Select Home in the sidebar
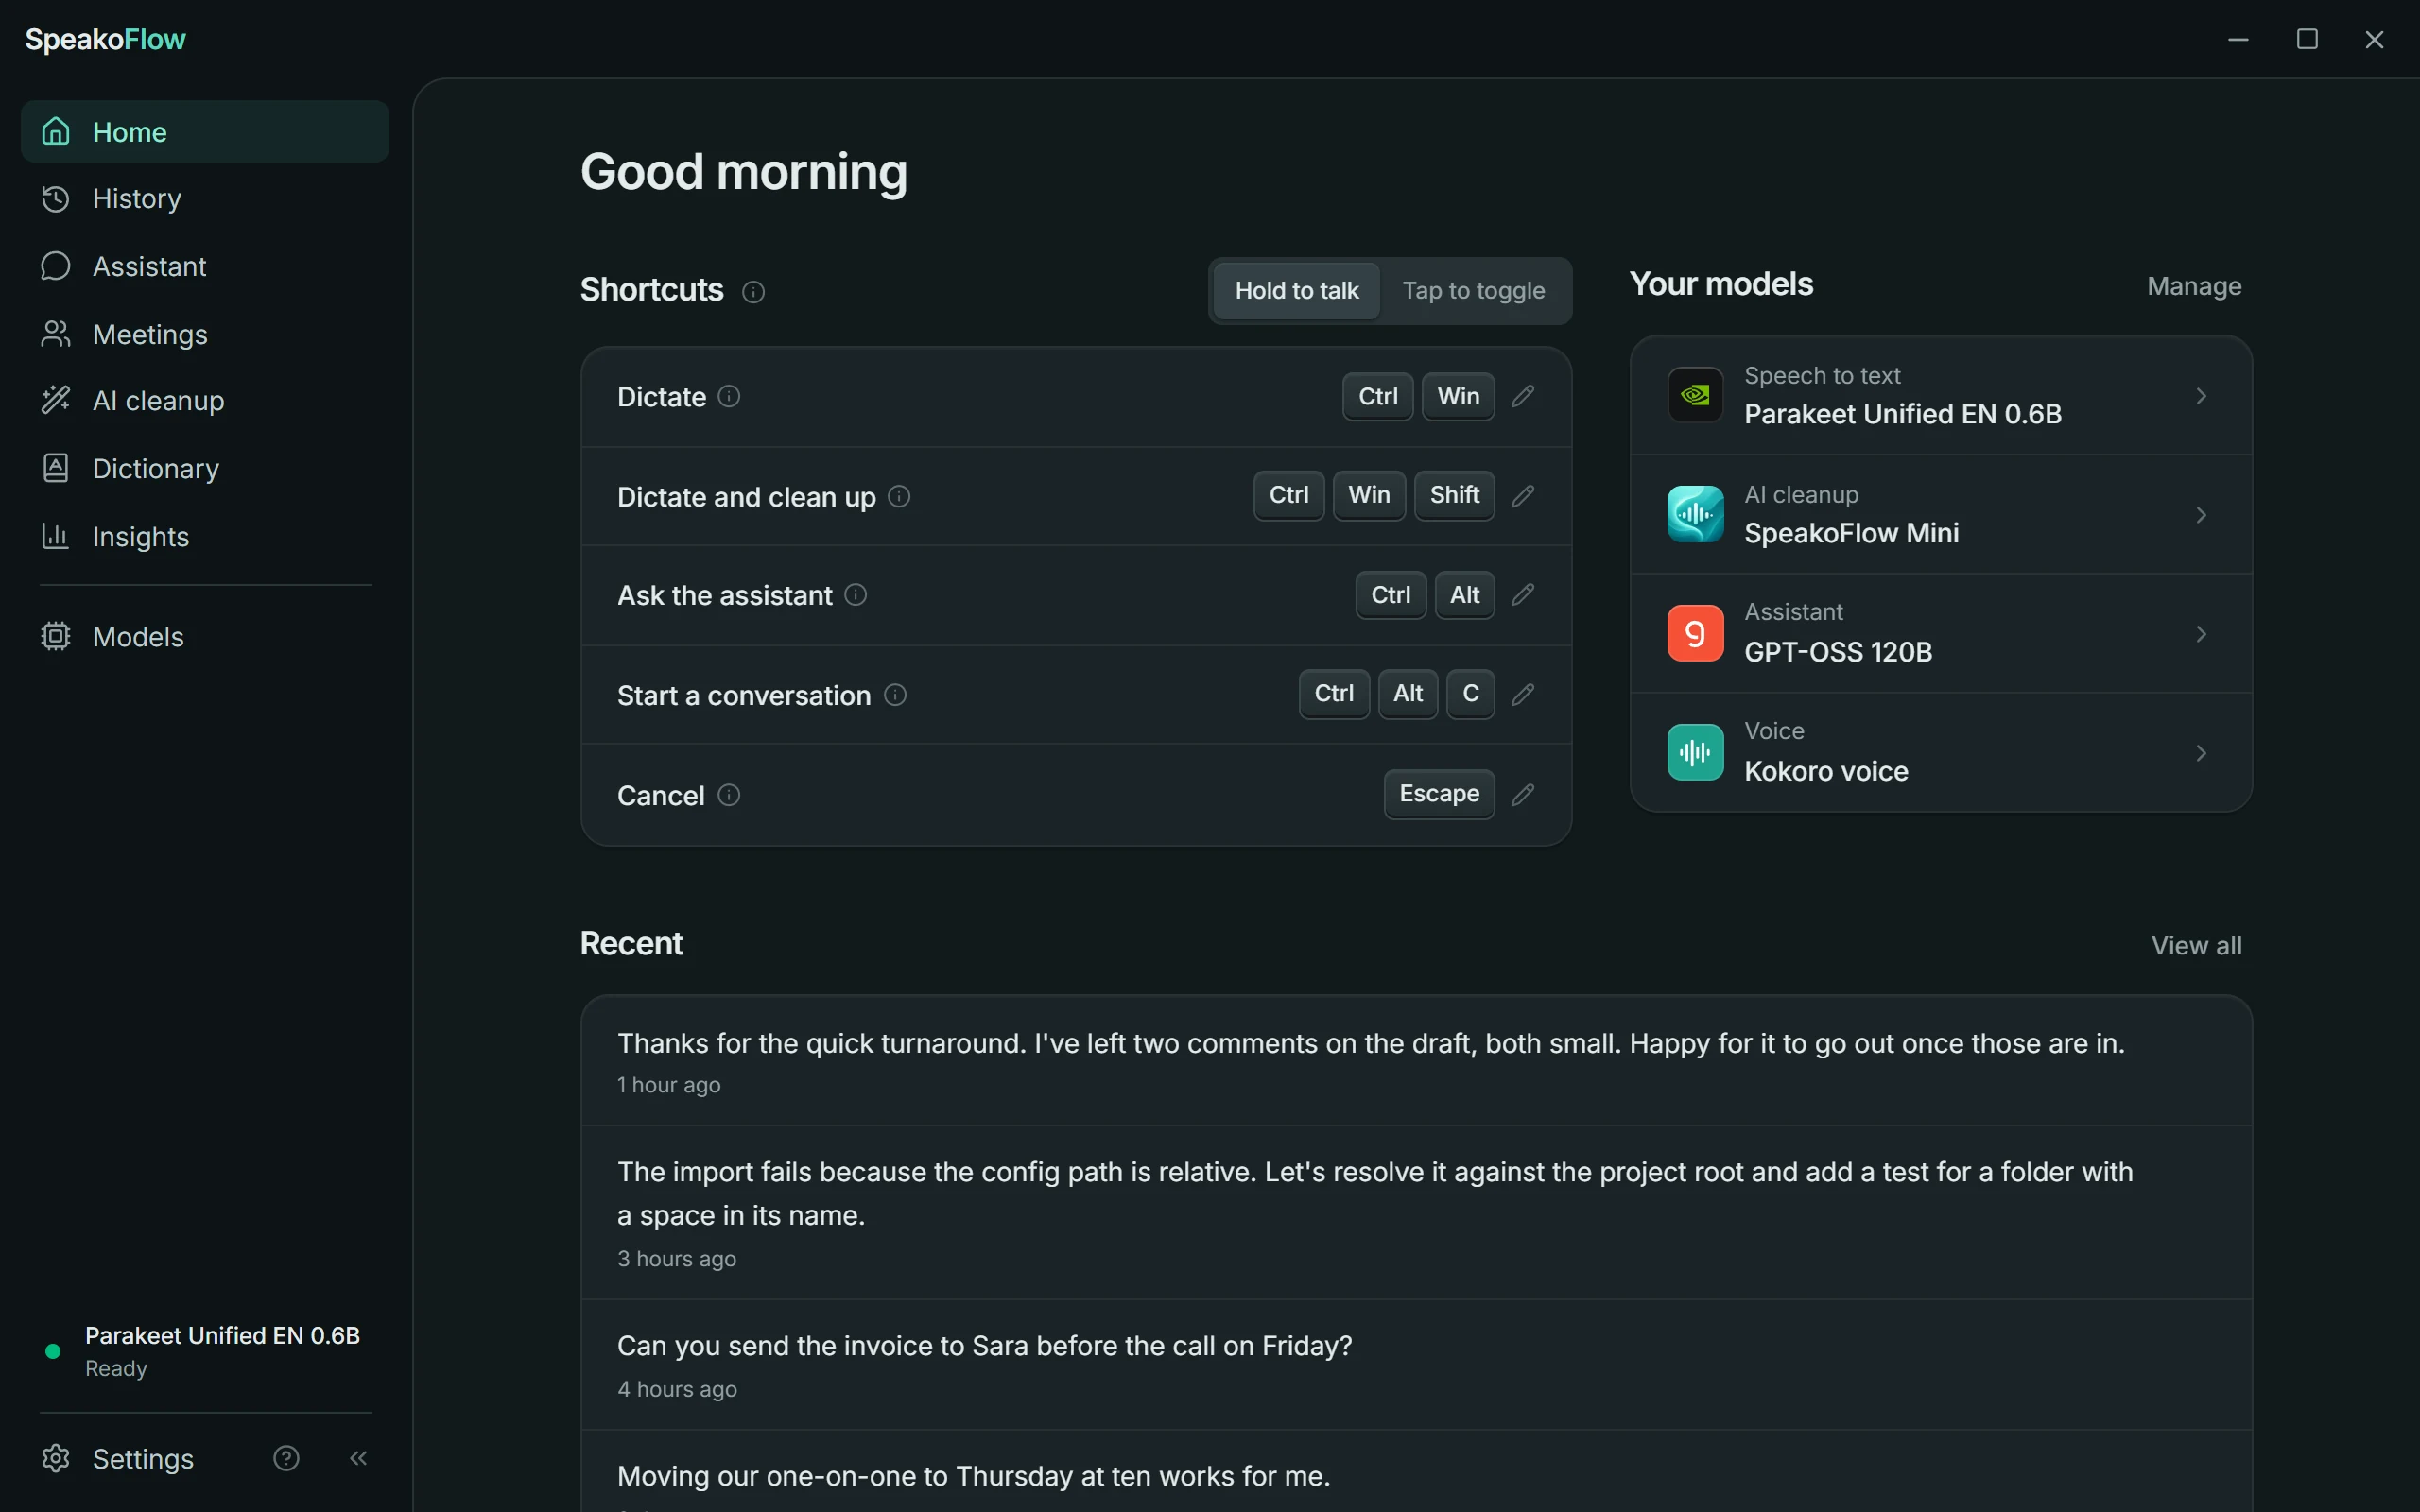Viewport: 2420px width, 1512px height. click(204, 131)
